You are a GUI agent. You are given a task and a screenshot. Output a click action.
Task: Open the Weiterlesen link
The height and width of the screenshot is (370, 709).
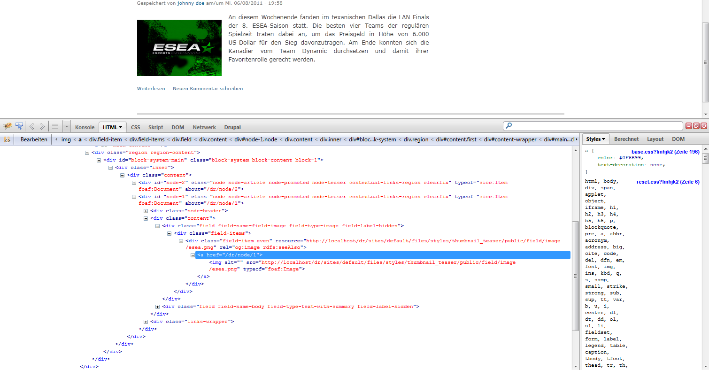[151, 88]
